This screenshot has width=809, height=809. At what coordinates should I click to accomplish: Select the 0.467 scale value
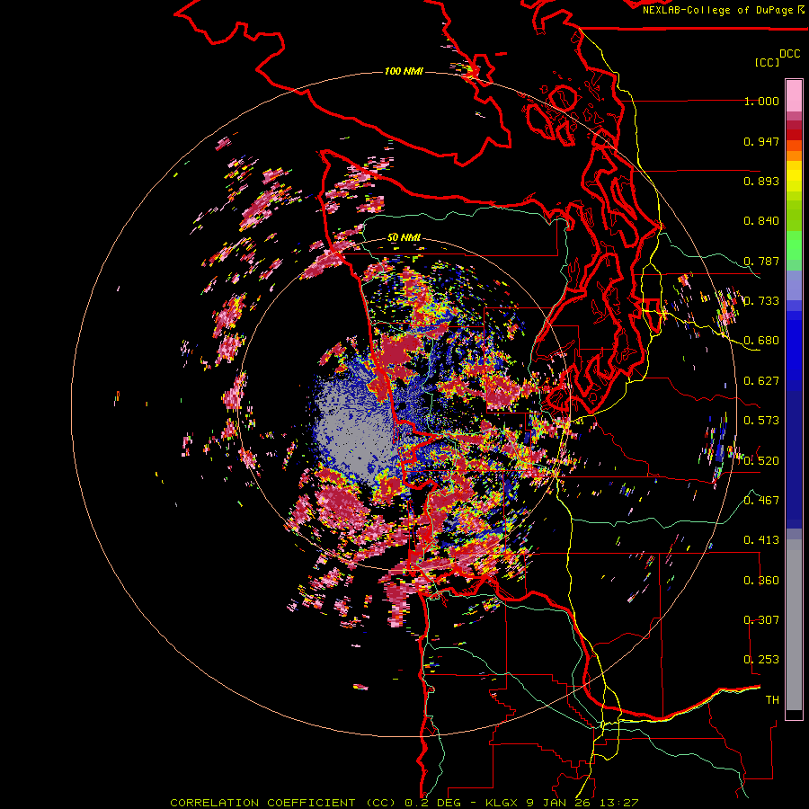(761, 500)
